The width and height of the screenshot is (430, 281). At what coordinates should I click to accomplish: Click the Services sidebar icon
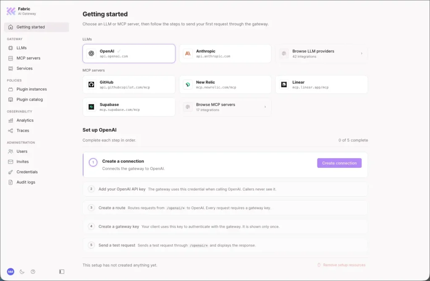(x=10, y=68)
